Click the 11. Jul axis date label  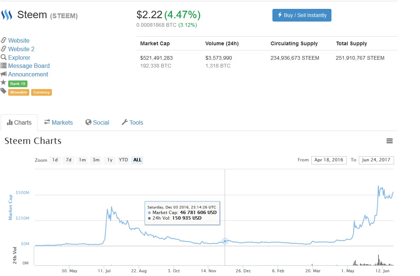click(x=104, y=271)
